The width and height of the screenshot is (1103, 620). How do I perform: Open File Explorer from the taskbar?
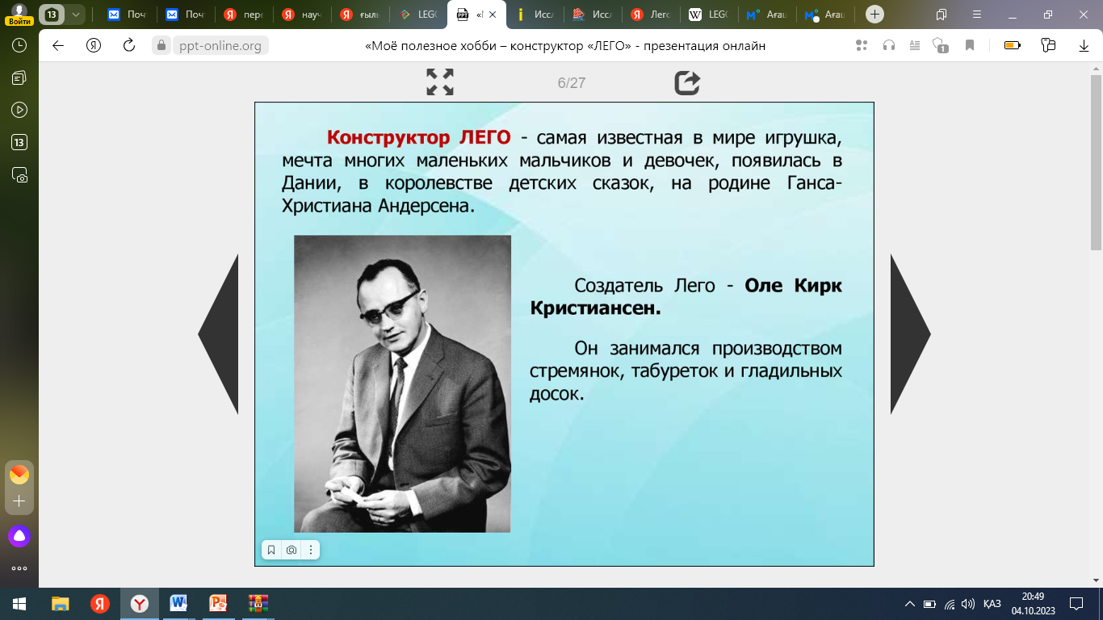pyautogui.click(x=60, y=604)
